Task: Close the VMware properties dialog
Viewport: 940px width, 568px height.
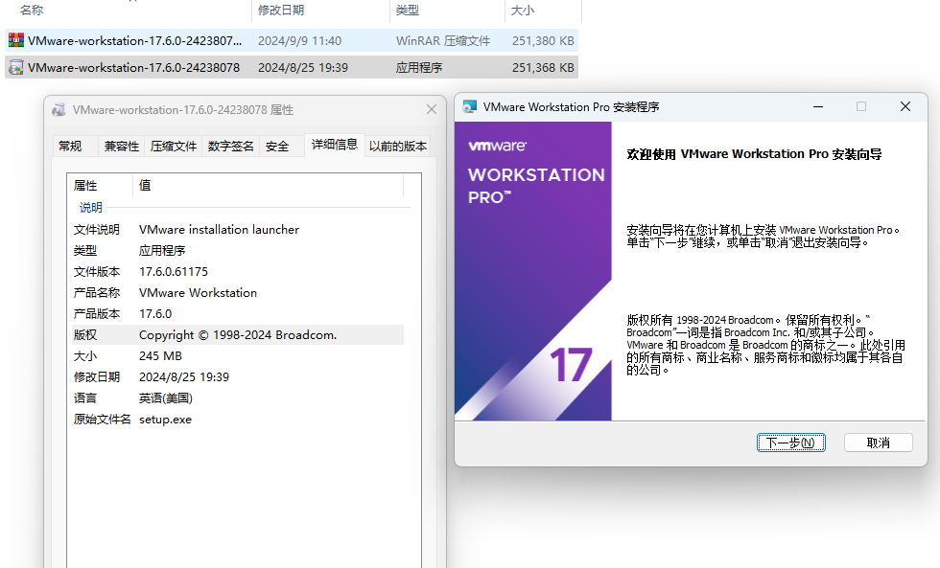Action: click(431, 110)
